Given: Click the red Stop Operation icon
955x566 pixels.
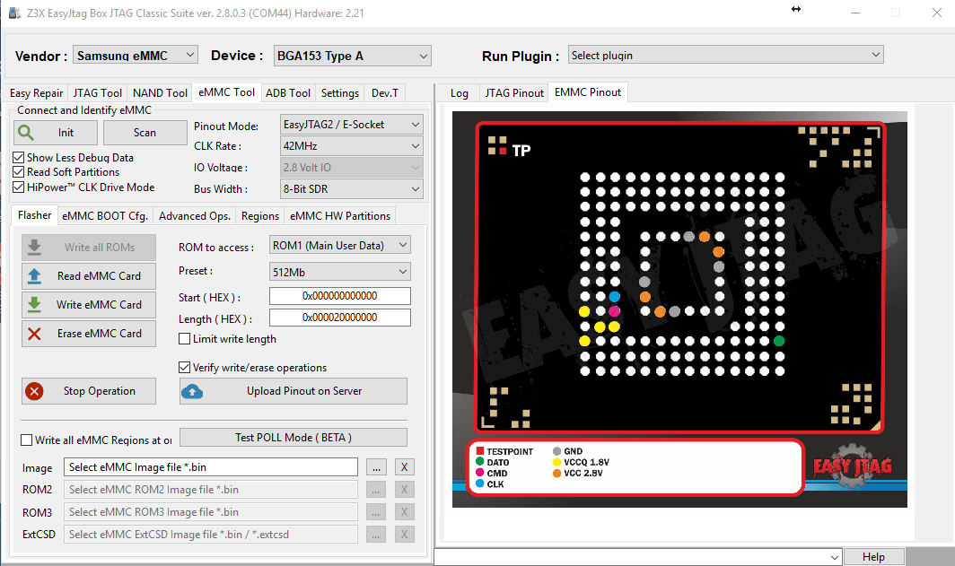Looking at the screenshot, I should tap(35, 391).
